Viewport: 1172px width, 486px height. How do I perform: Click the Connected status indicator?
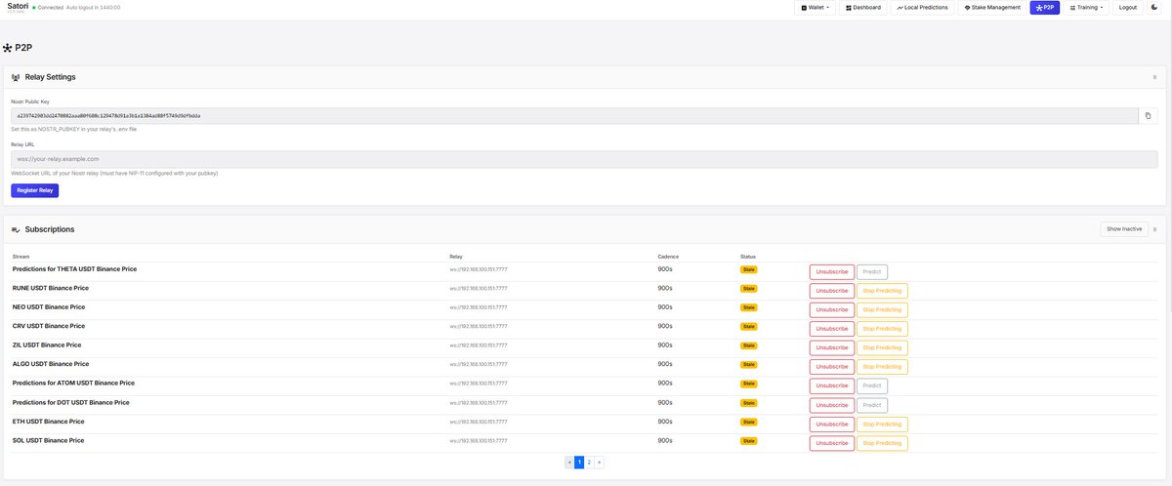50,7
